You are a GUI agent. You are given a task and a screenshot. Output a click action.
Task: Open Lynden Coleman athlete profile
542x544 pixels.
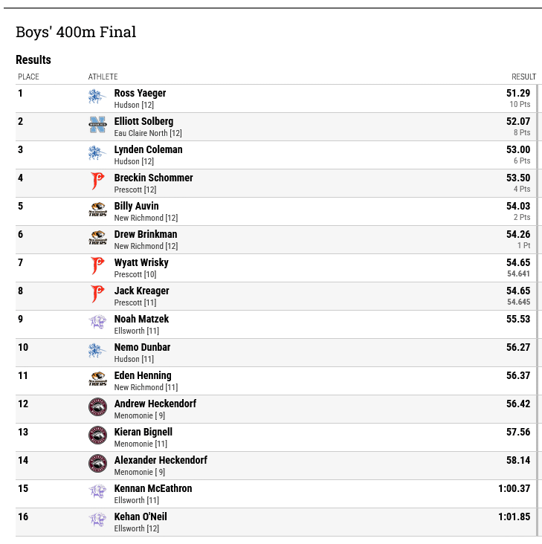coord(148,149)
